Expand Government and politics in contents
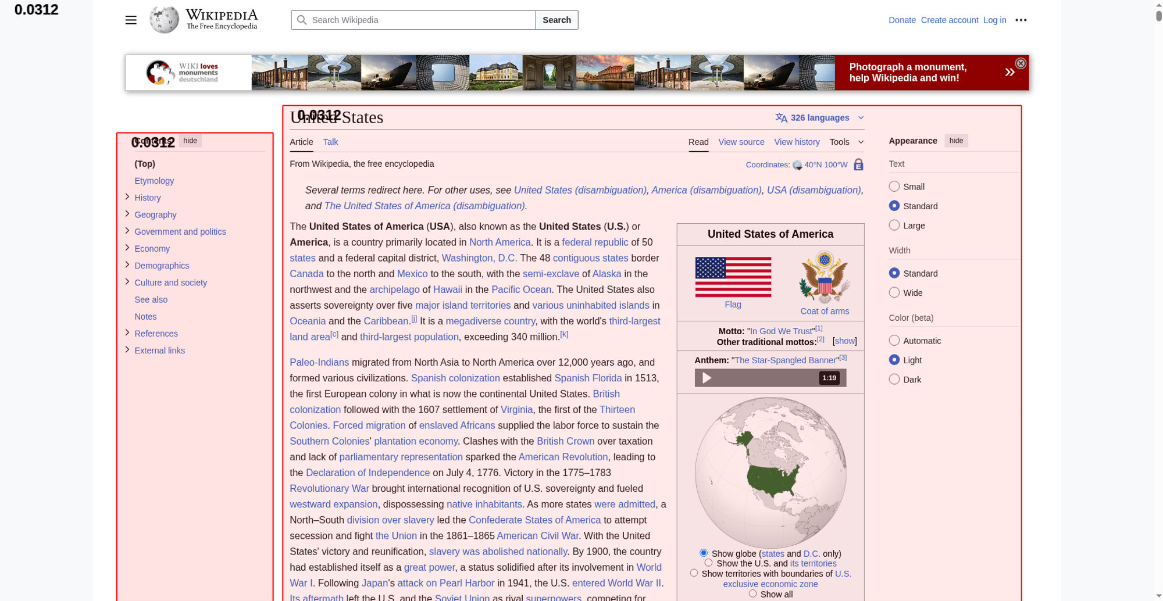The width and height of the screenshot is (1163, 601). pyautogui.click(x=127, y=231)
